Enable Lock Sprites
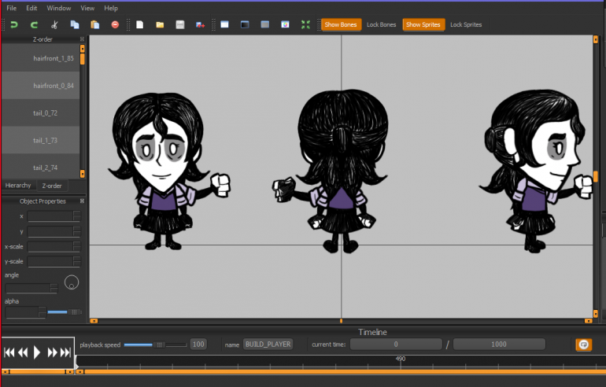This screenshot has height=387, width=606. click(x=466, y=25)
